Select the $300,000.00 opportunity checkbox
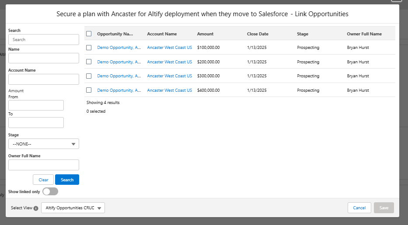 tap(89, 76)
